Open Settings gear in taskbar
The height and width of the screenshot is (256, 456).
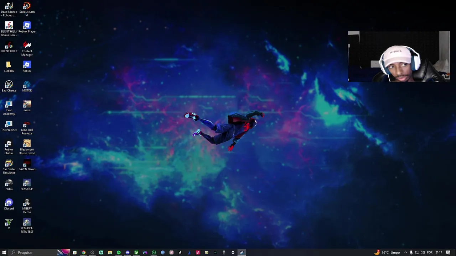point(233,252)
